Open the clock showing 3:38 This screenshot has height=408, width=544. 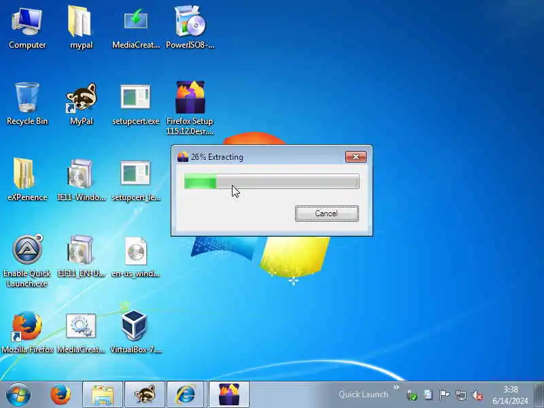coord(511,395)
